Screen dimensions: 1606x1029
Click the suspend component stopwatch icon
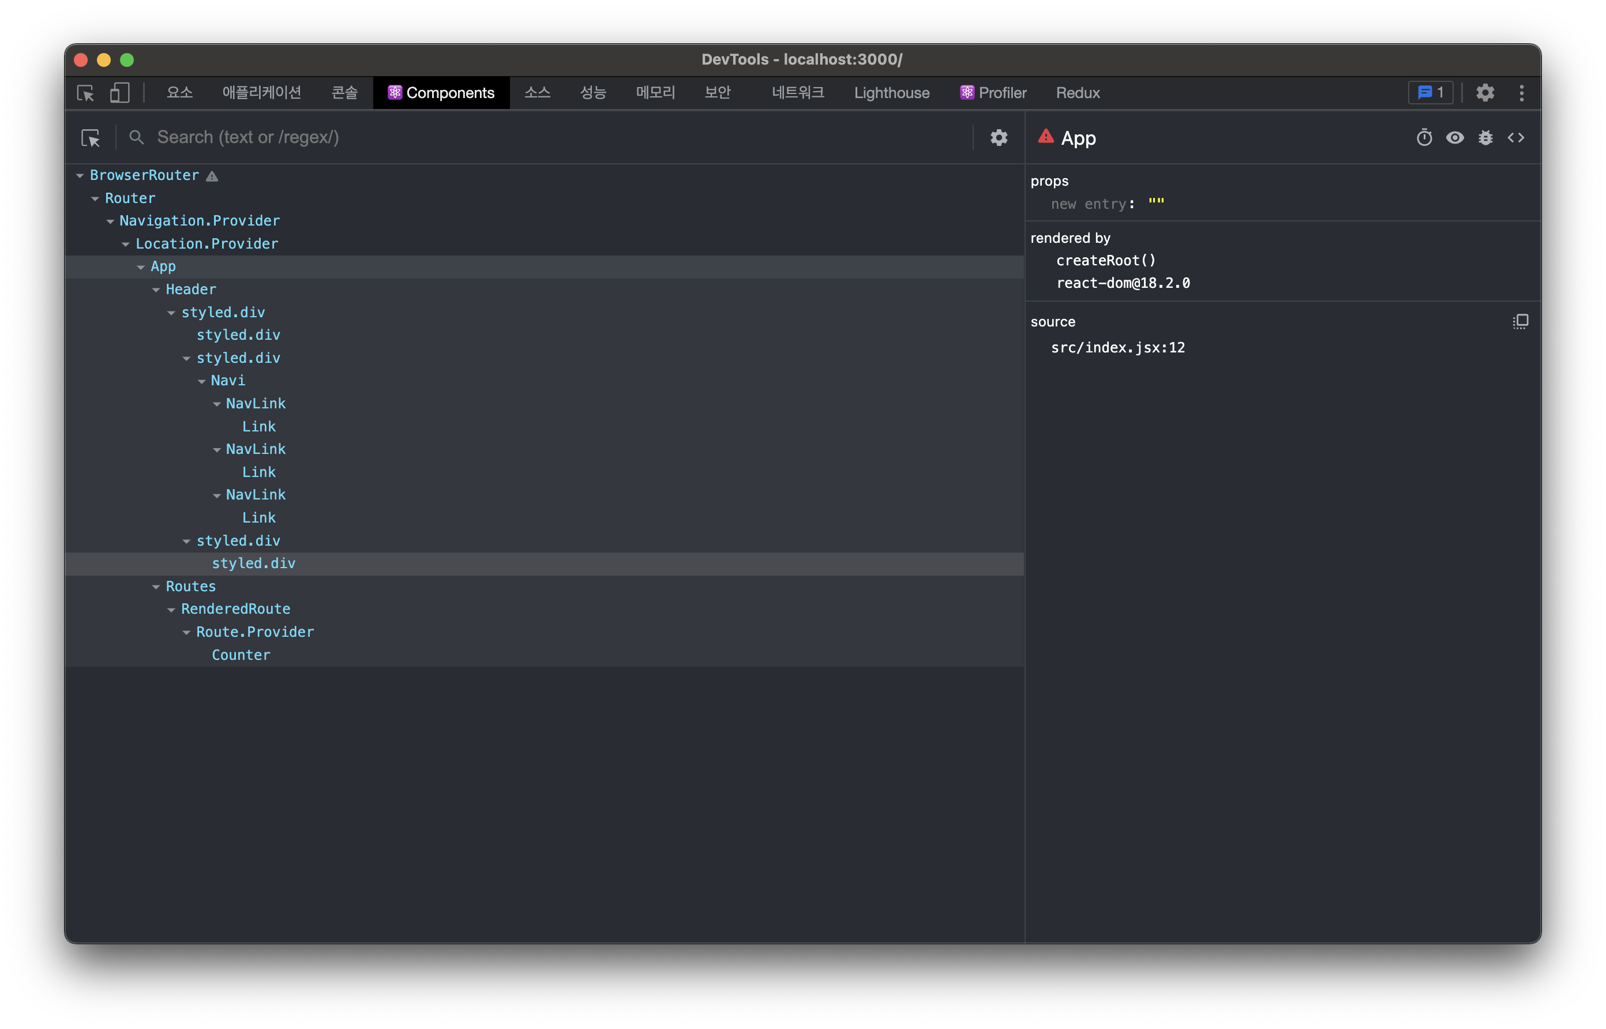pyautogui.click(x=1424, y=138)
